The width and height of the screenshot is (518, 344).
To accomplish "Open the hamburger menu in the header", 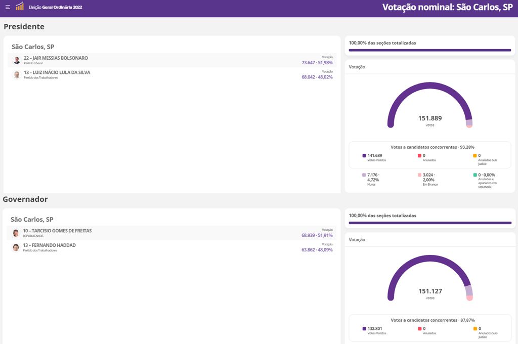I will click(x=8, y=7).
